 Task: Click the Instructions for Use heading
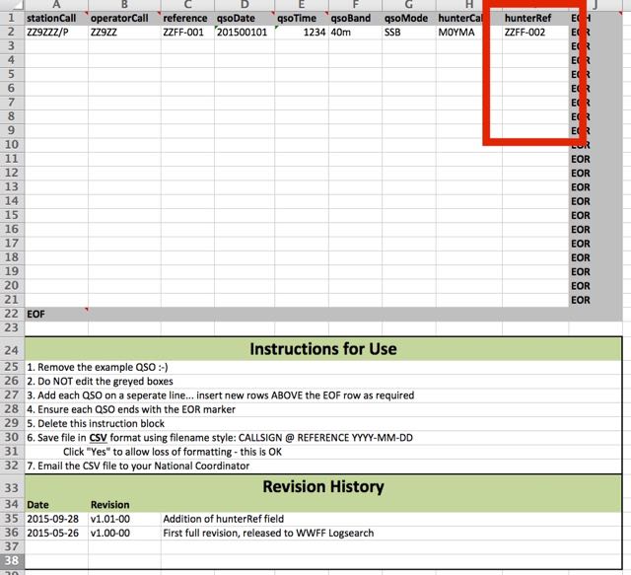pos(323,349)
